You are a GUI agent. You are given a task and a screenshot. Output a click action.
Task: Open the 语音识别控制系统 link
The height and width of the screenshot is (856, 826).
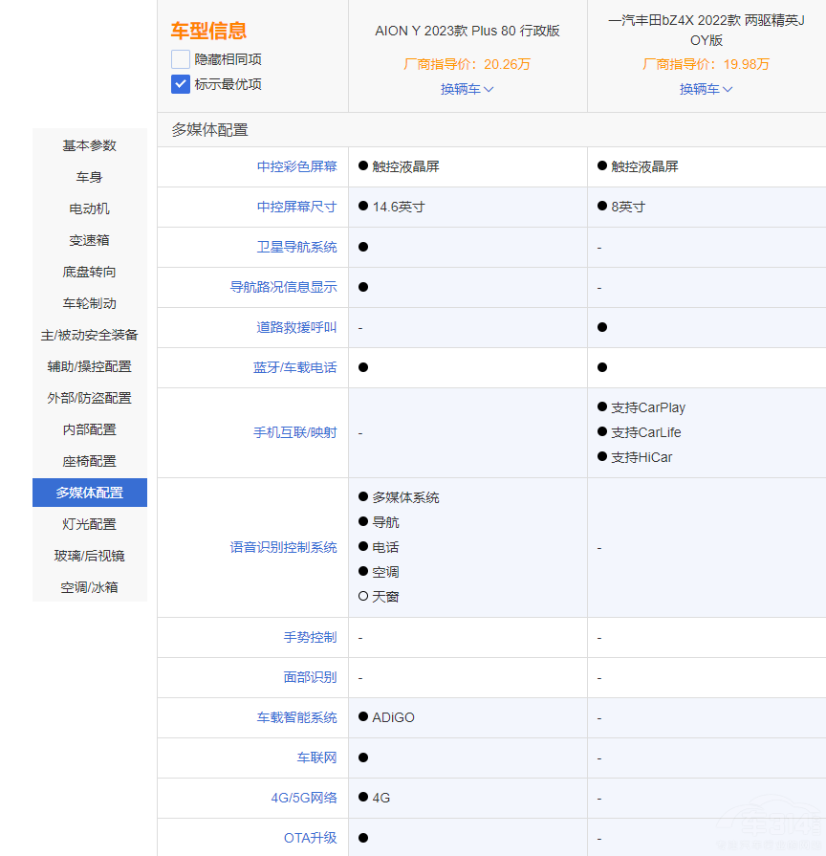pos(283,547)
